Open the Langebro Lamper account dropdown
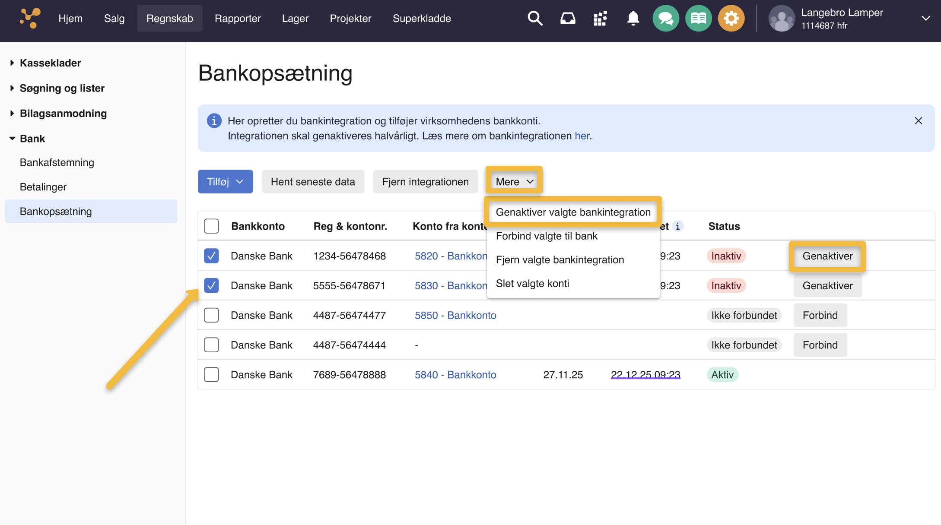This screenshot has height=525, width=941. point(925,18)
